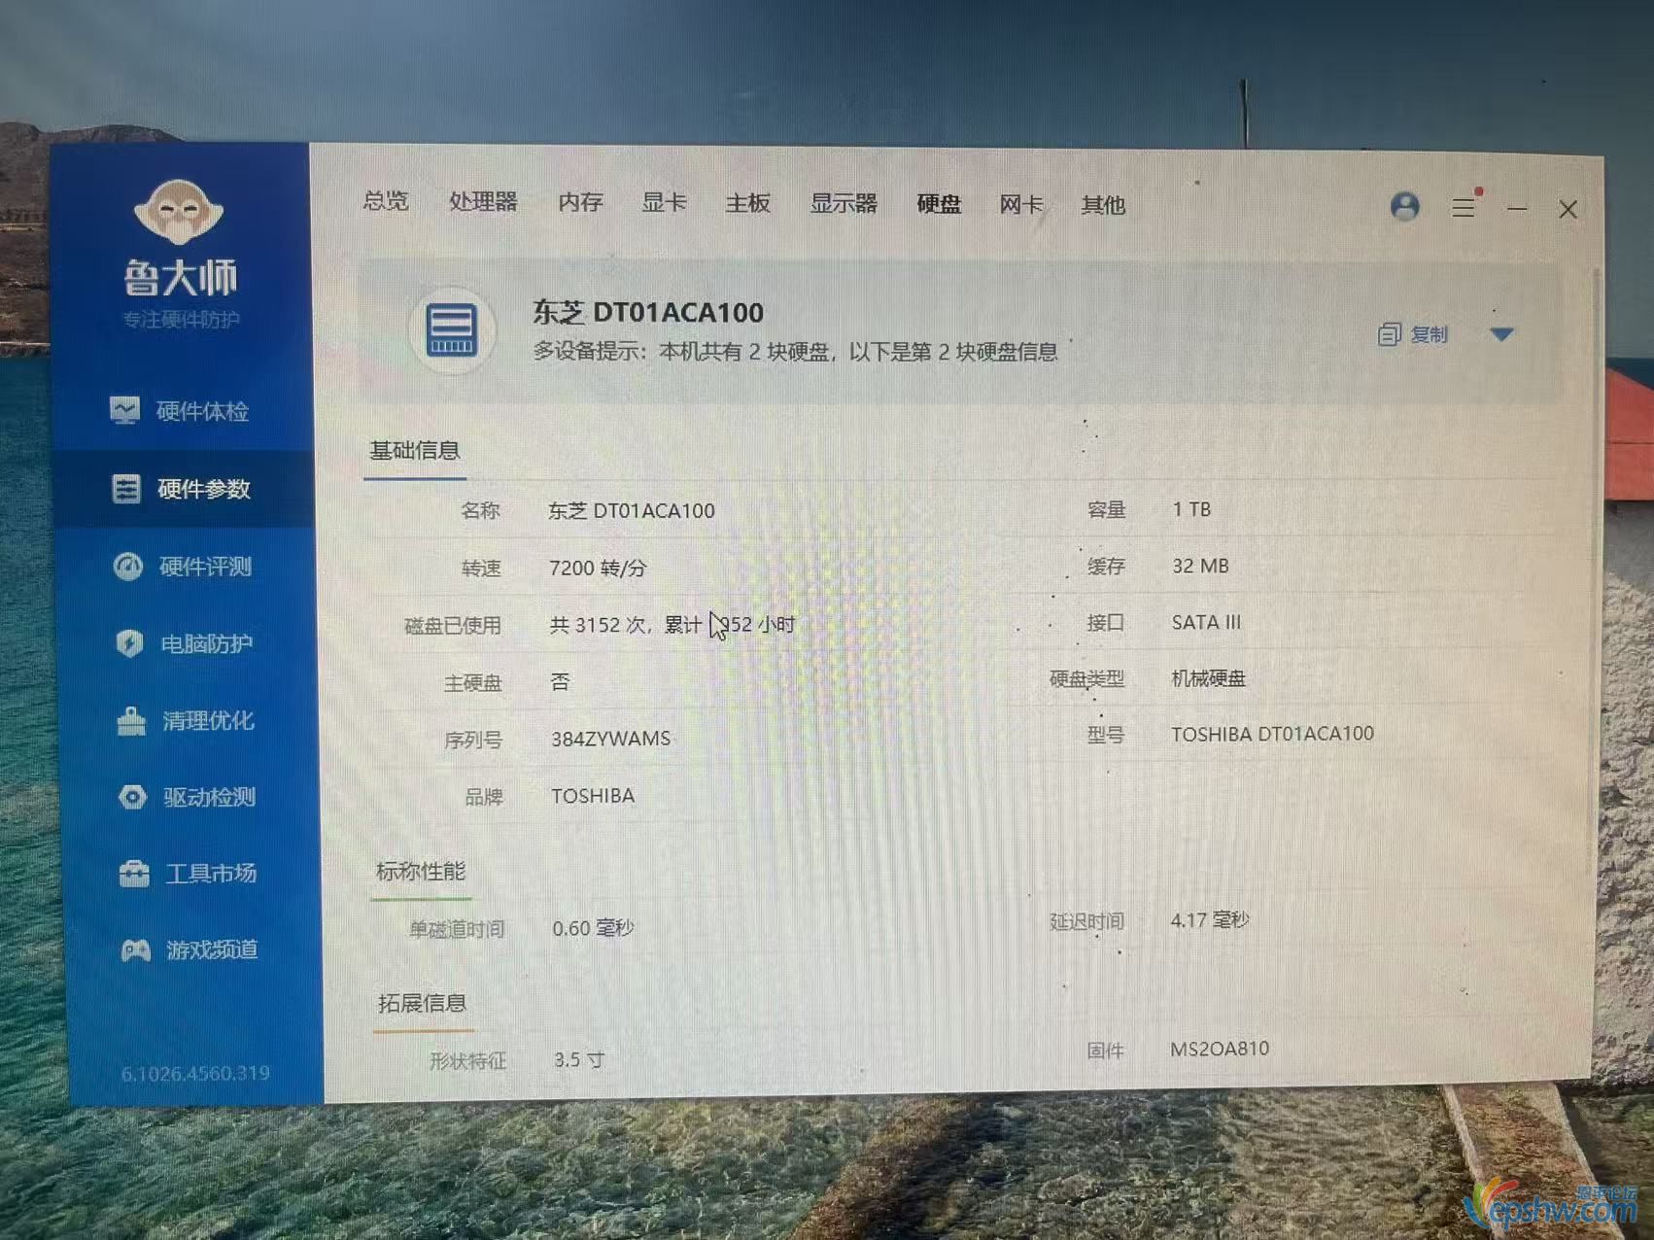
Task: Switch to the 处理器 tab
Action: 483,202
